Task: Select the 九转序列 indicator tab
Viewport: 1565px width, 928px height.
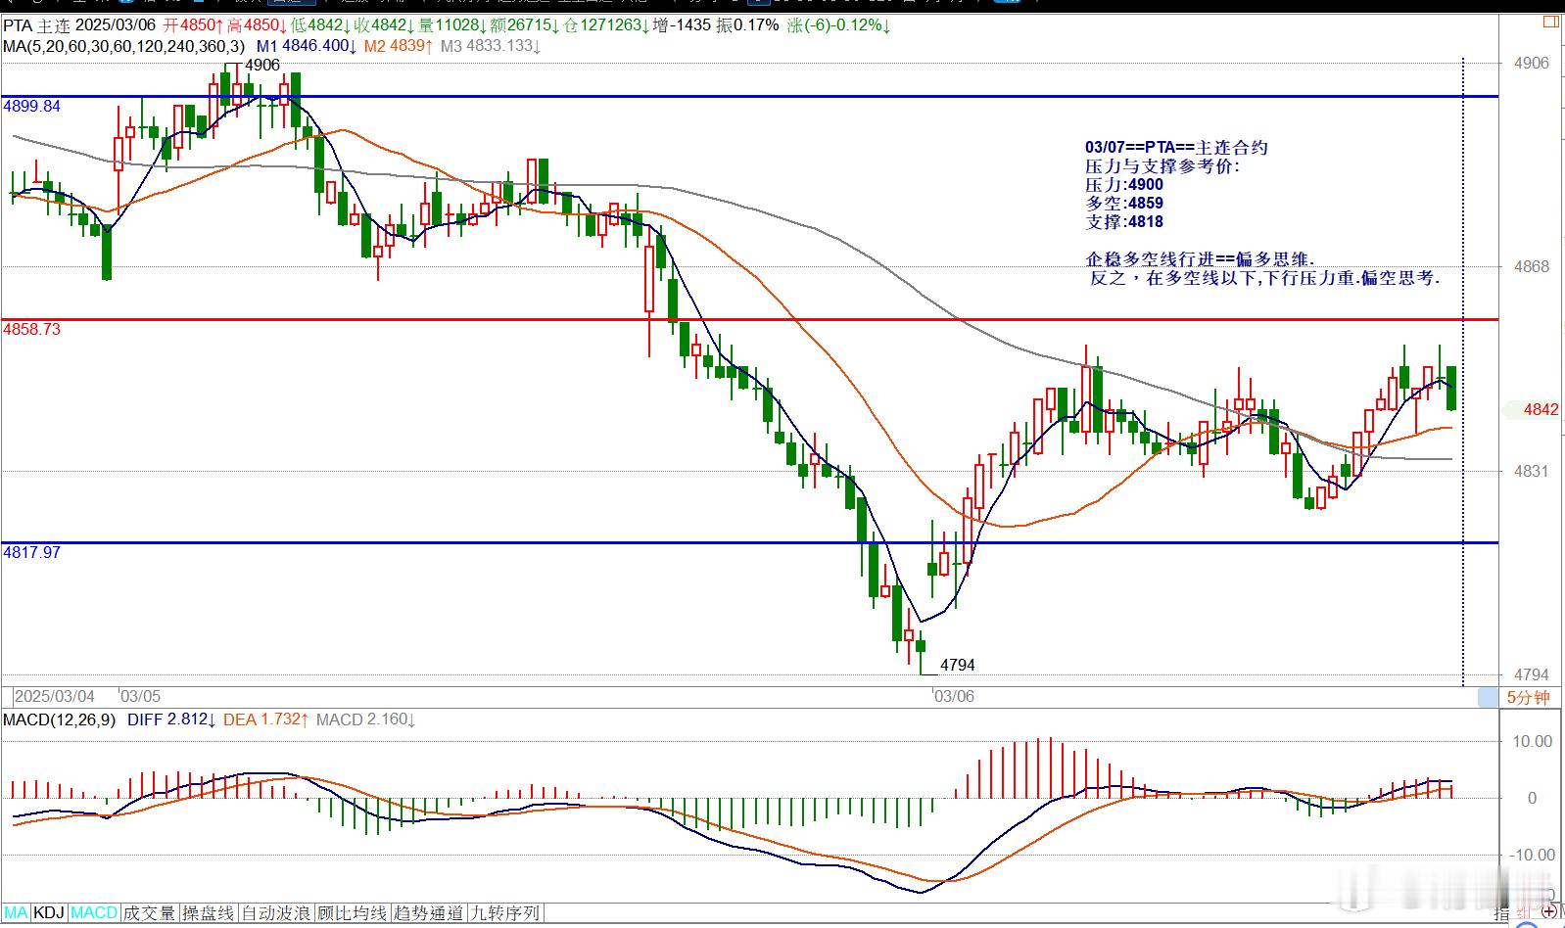Action: (504, 912)
